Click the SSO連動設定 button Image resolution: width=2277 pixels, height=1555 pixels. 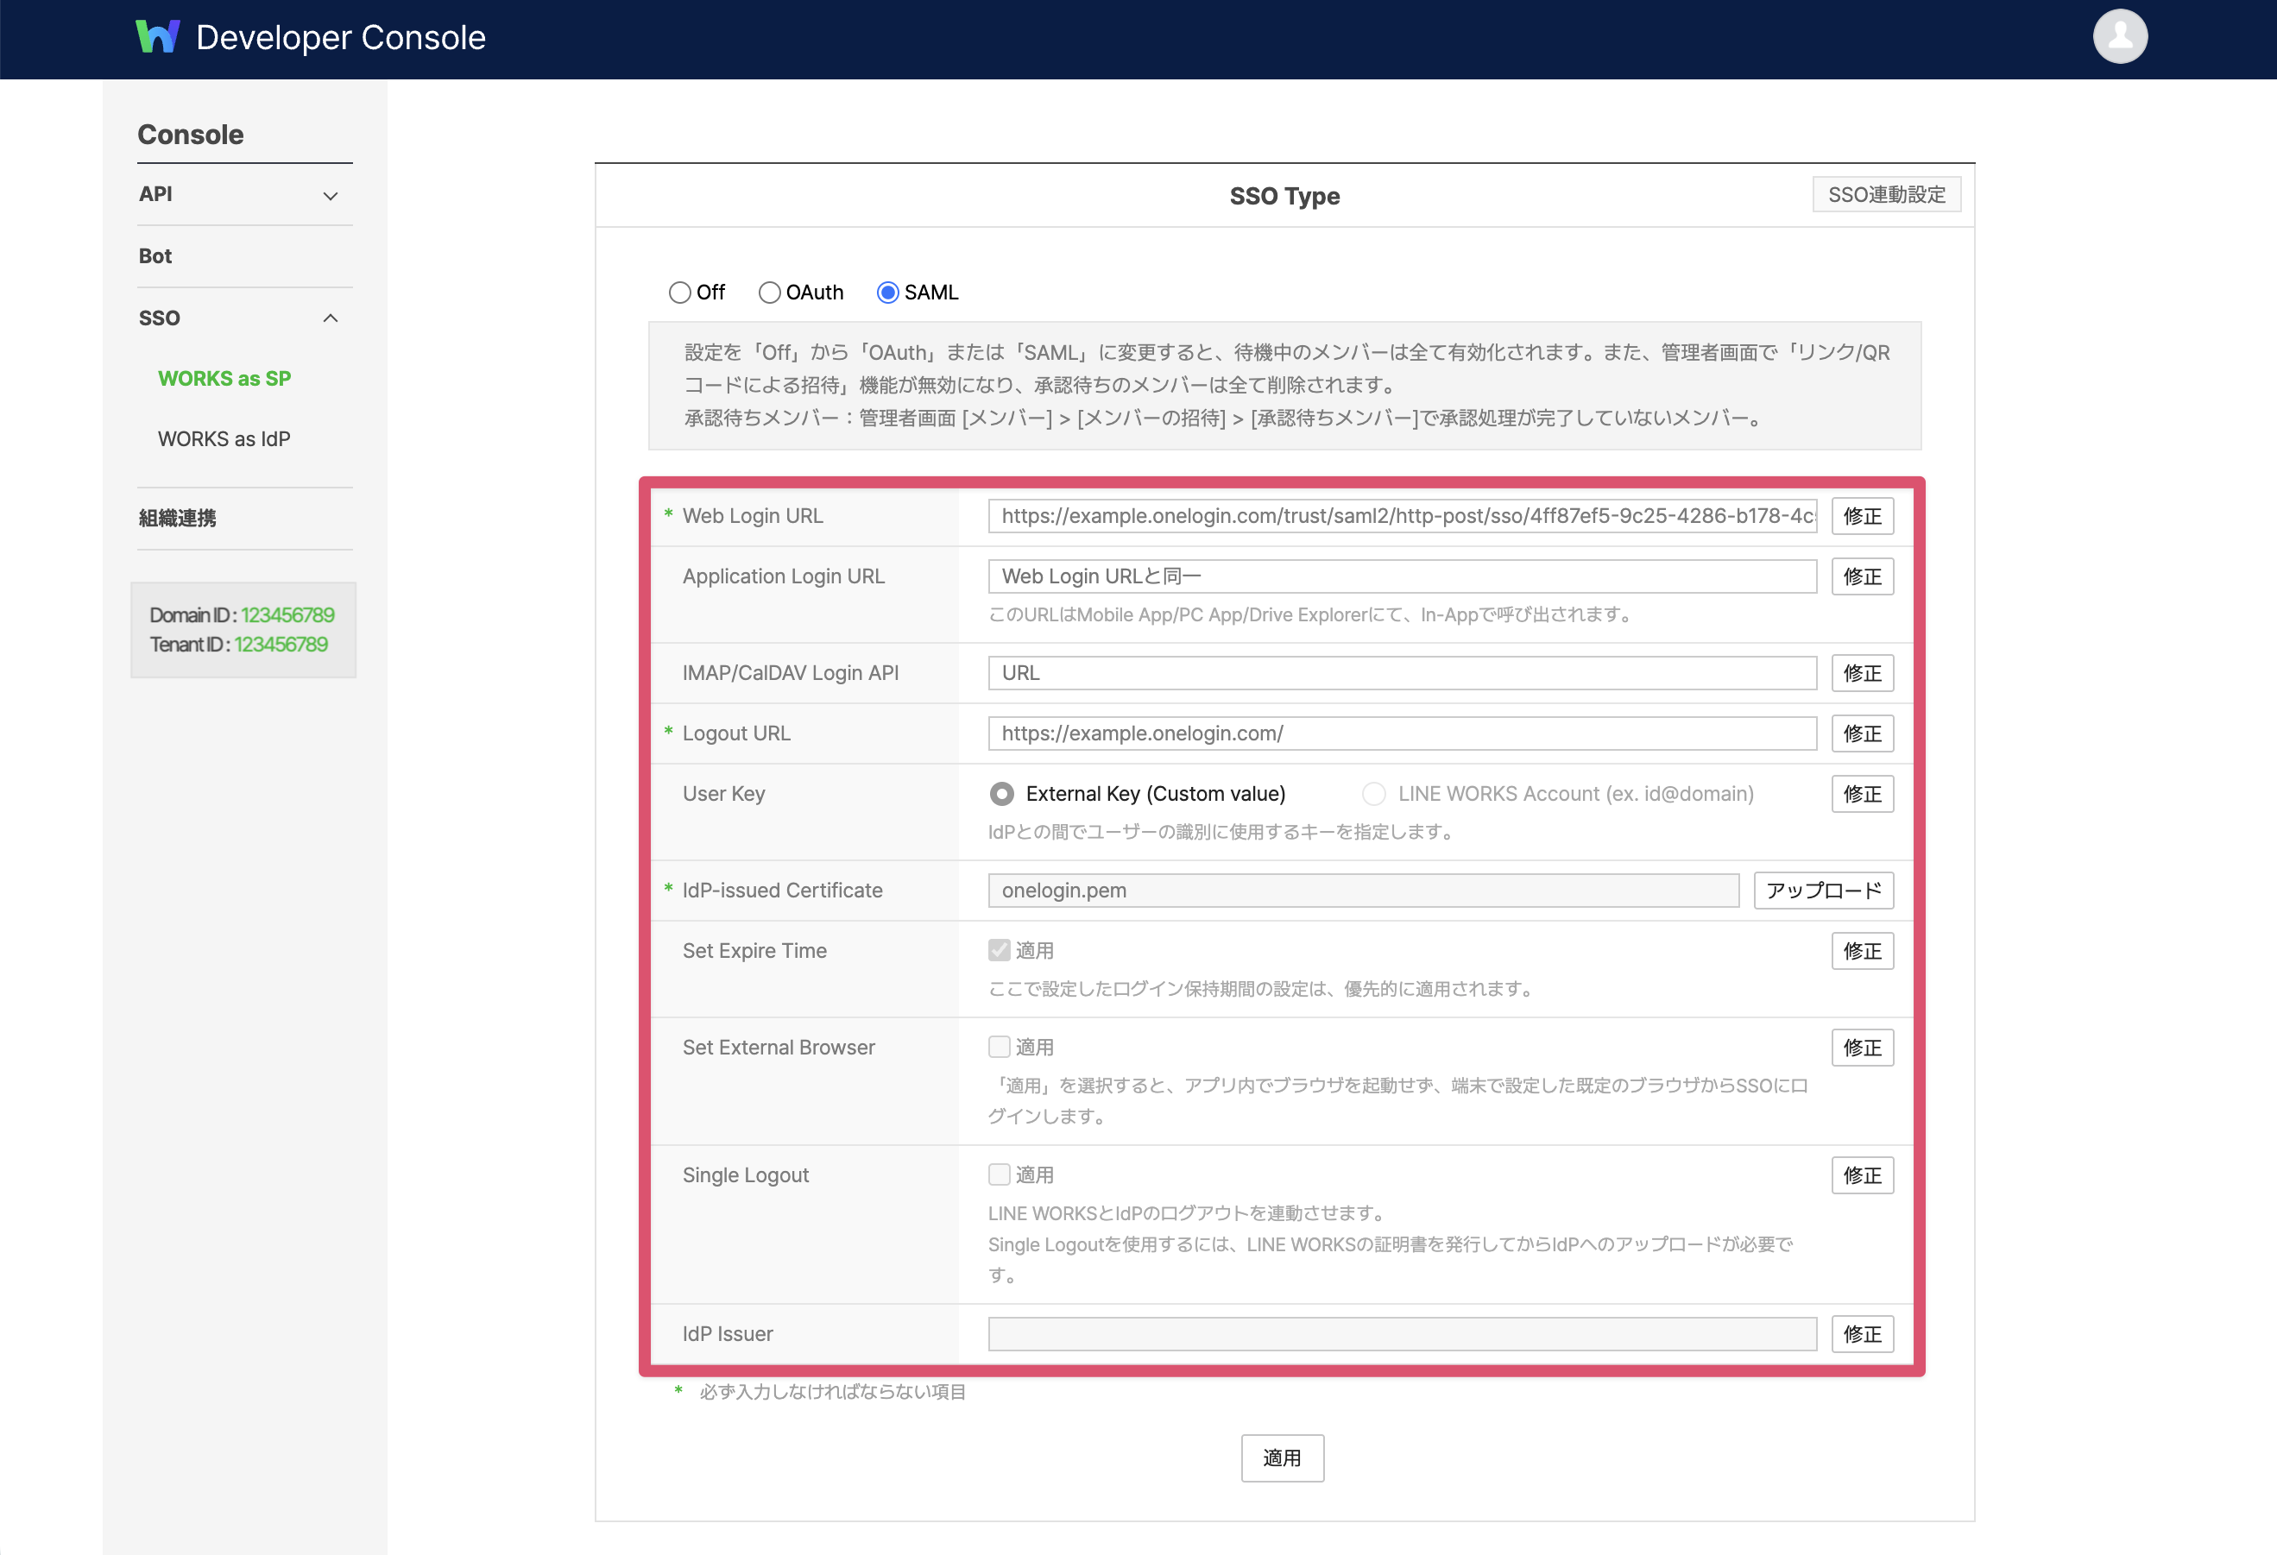click(x=1886, y=195)
